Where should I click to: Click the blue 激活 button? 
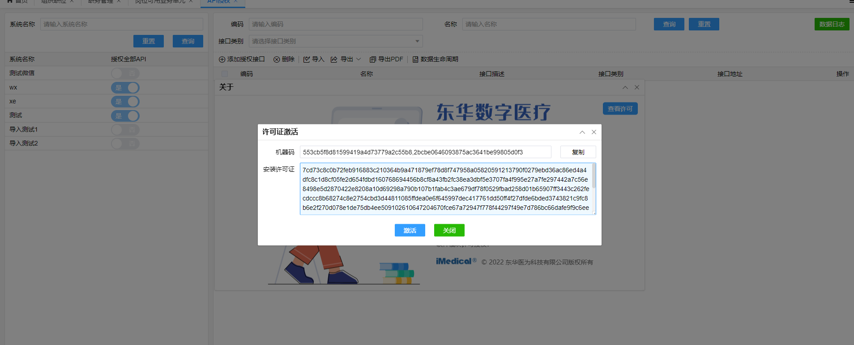coord(410,230)
